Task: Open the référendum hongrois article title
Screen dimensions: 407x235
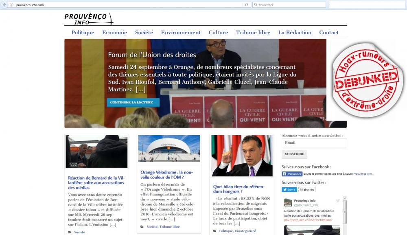Action: pos(239,189)
